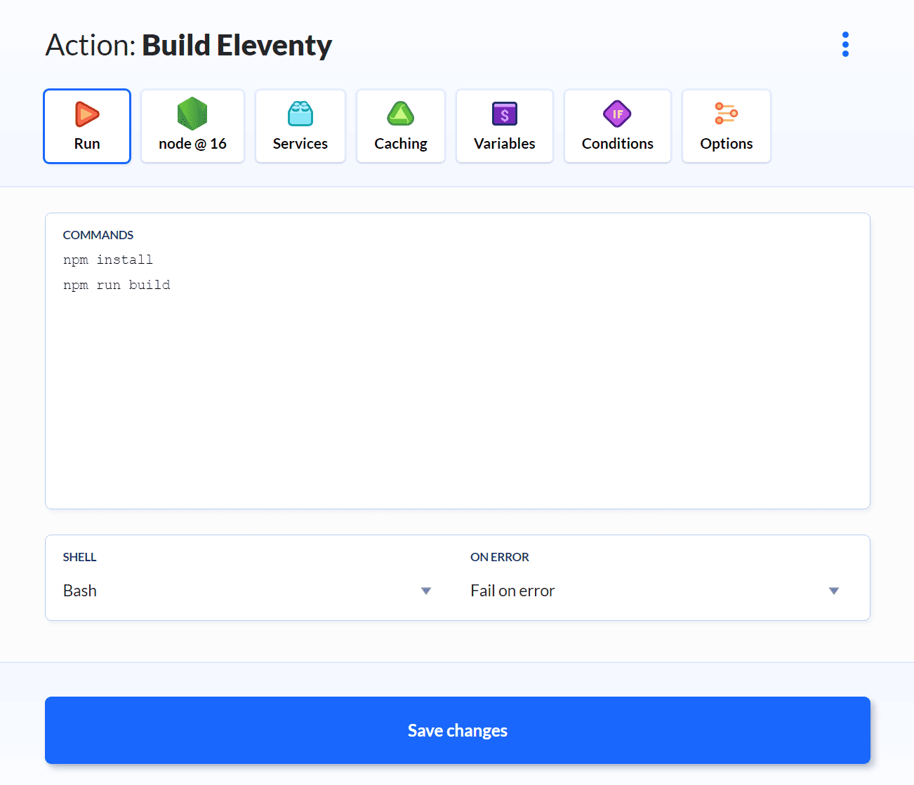Select the green node hexagon icon
The width and height of the screenshot is (914, 785).
(x=192, y=114)
